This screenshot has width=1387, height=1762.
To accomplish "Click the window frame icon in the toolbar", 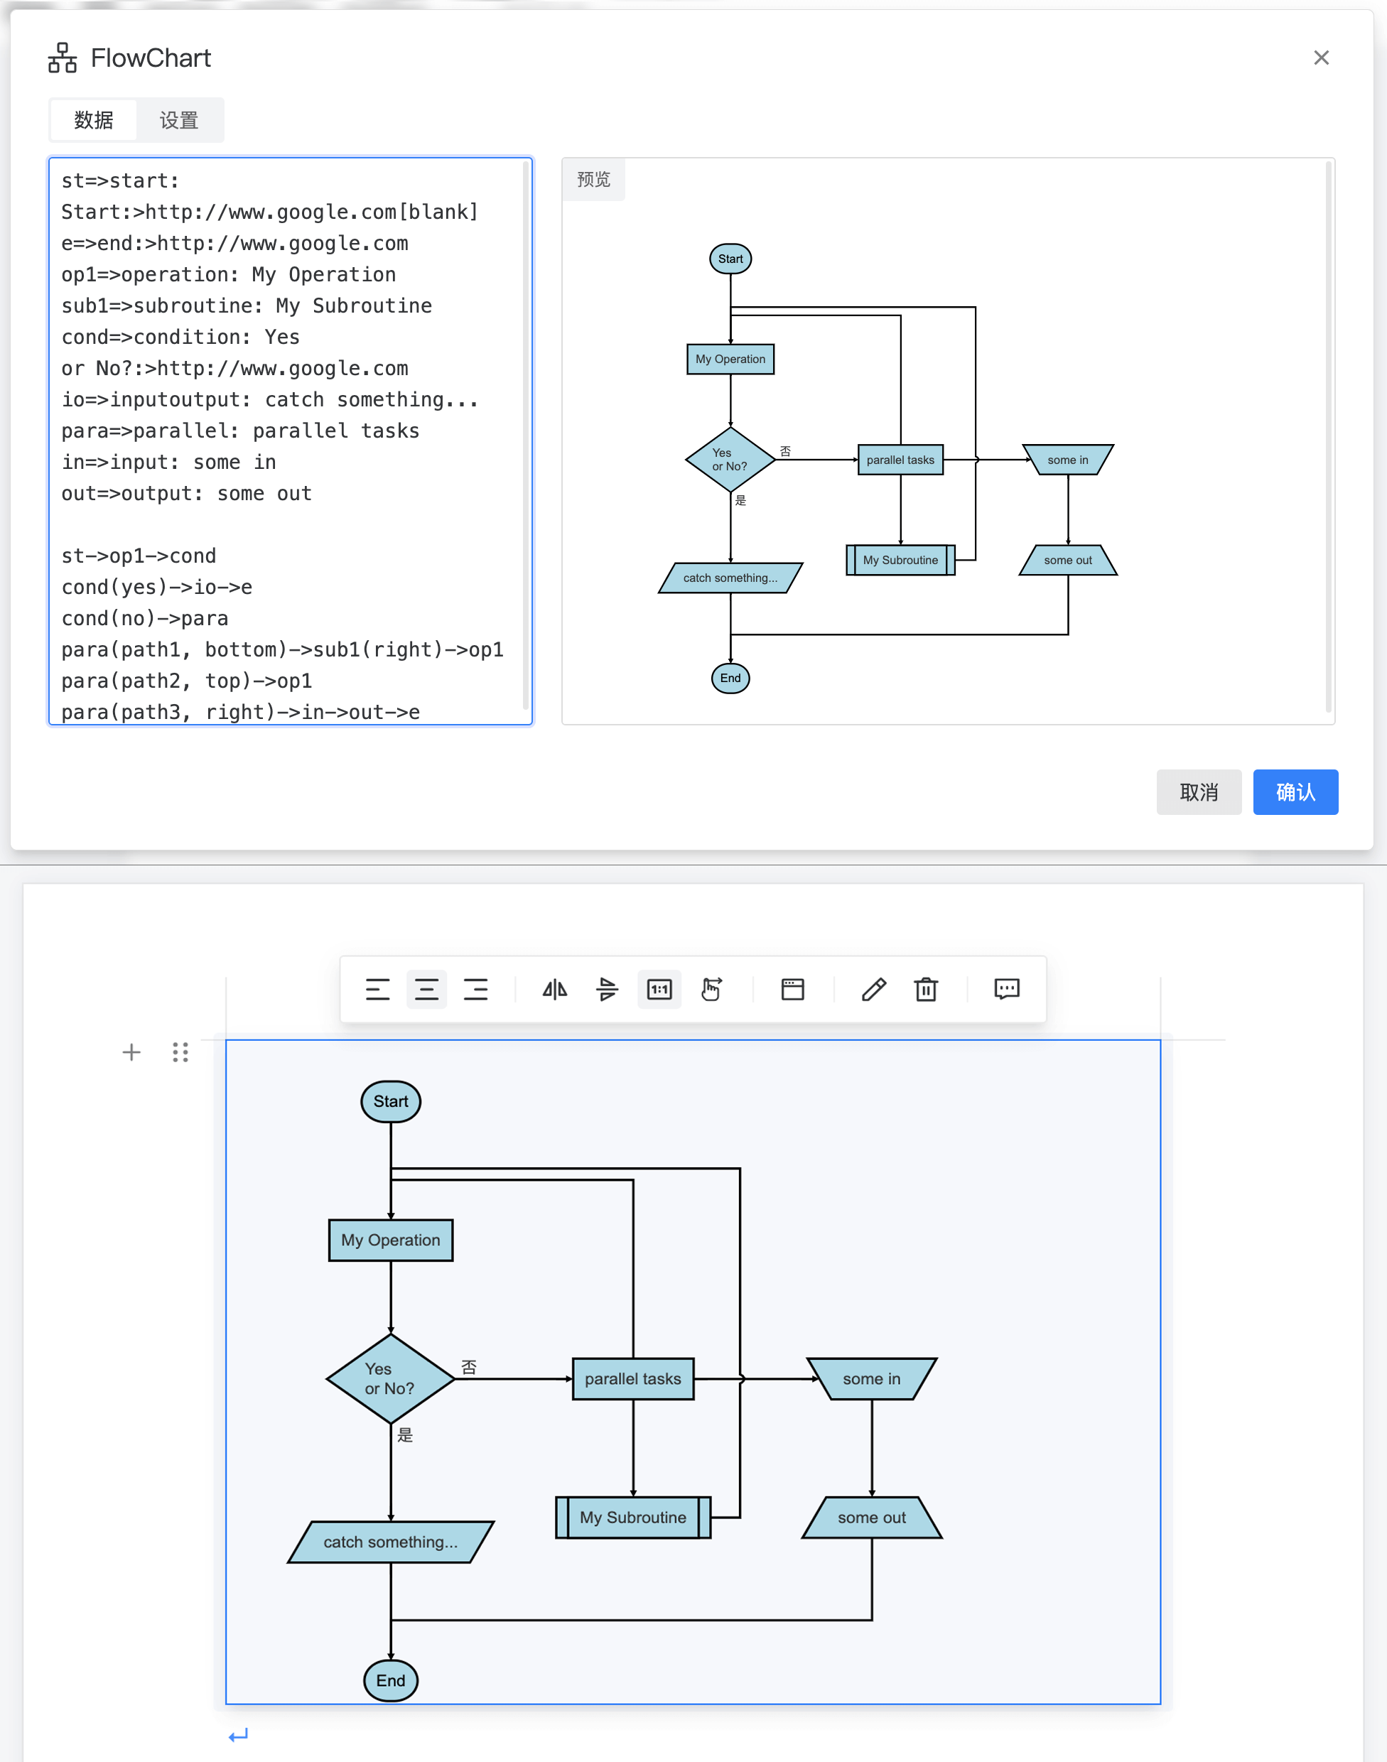I will point(792,989).
